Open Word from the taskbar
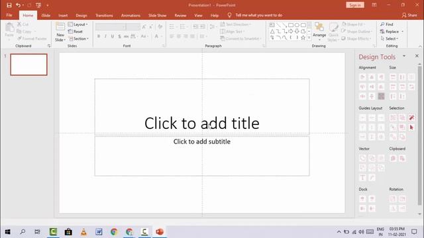The image size is (424, 238). click(99, 231)
